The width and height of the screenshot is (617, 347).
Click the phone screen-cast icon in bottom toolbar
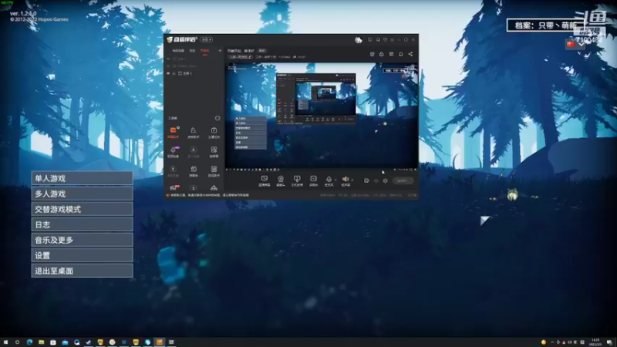click(x=297, y=180)
